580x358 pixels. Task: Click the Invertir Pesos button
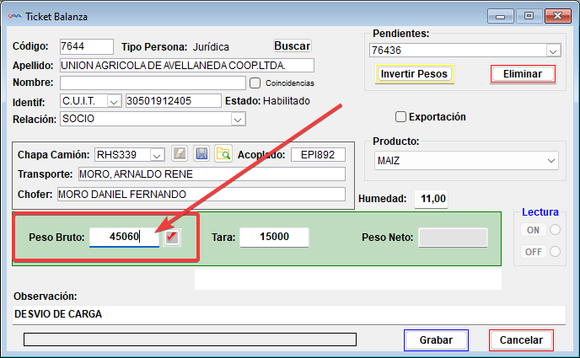[x=414, y=74]
